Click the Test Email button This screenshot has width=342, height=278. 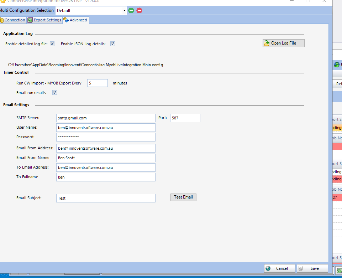pos(183,197)
